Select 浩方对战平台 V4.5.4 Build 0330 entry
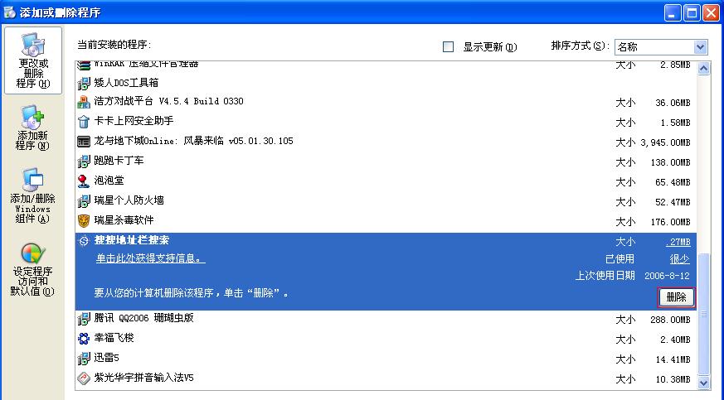The image size is (724, 400). point(168,101)
